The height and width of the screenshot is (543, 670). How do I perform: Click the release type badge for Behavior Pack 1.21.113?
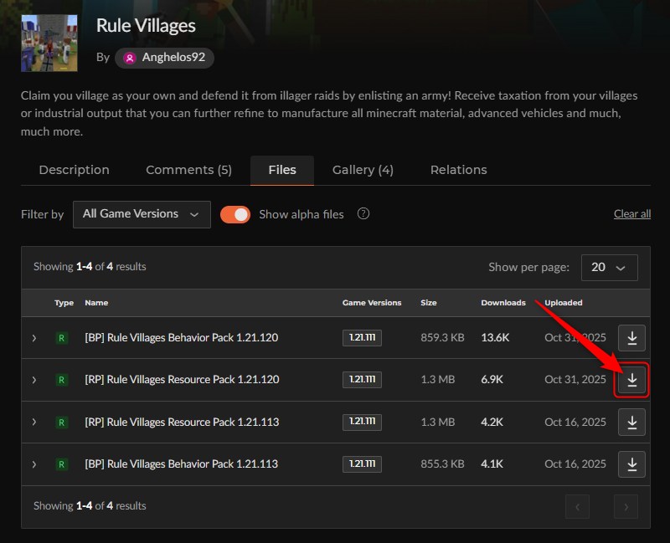61,464
